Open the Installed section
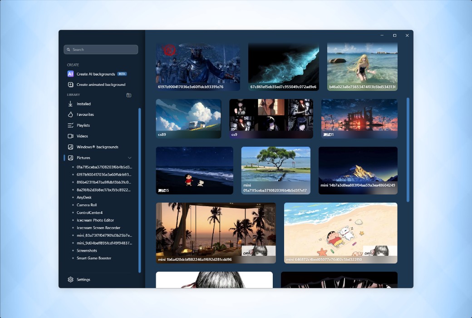This screenshot has height=318, width=472. pyautogui.click(x=84, y=104)
